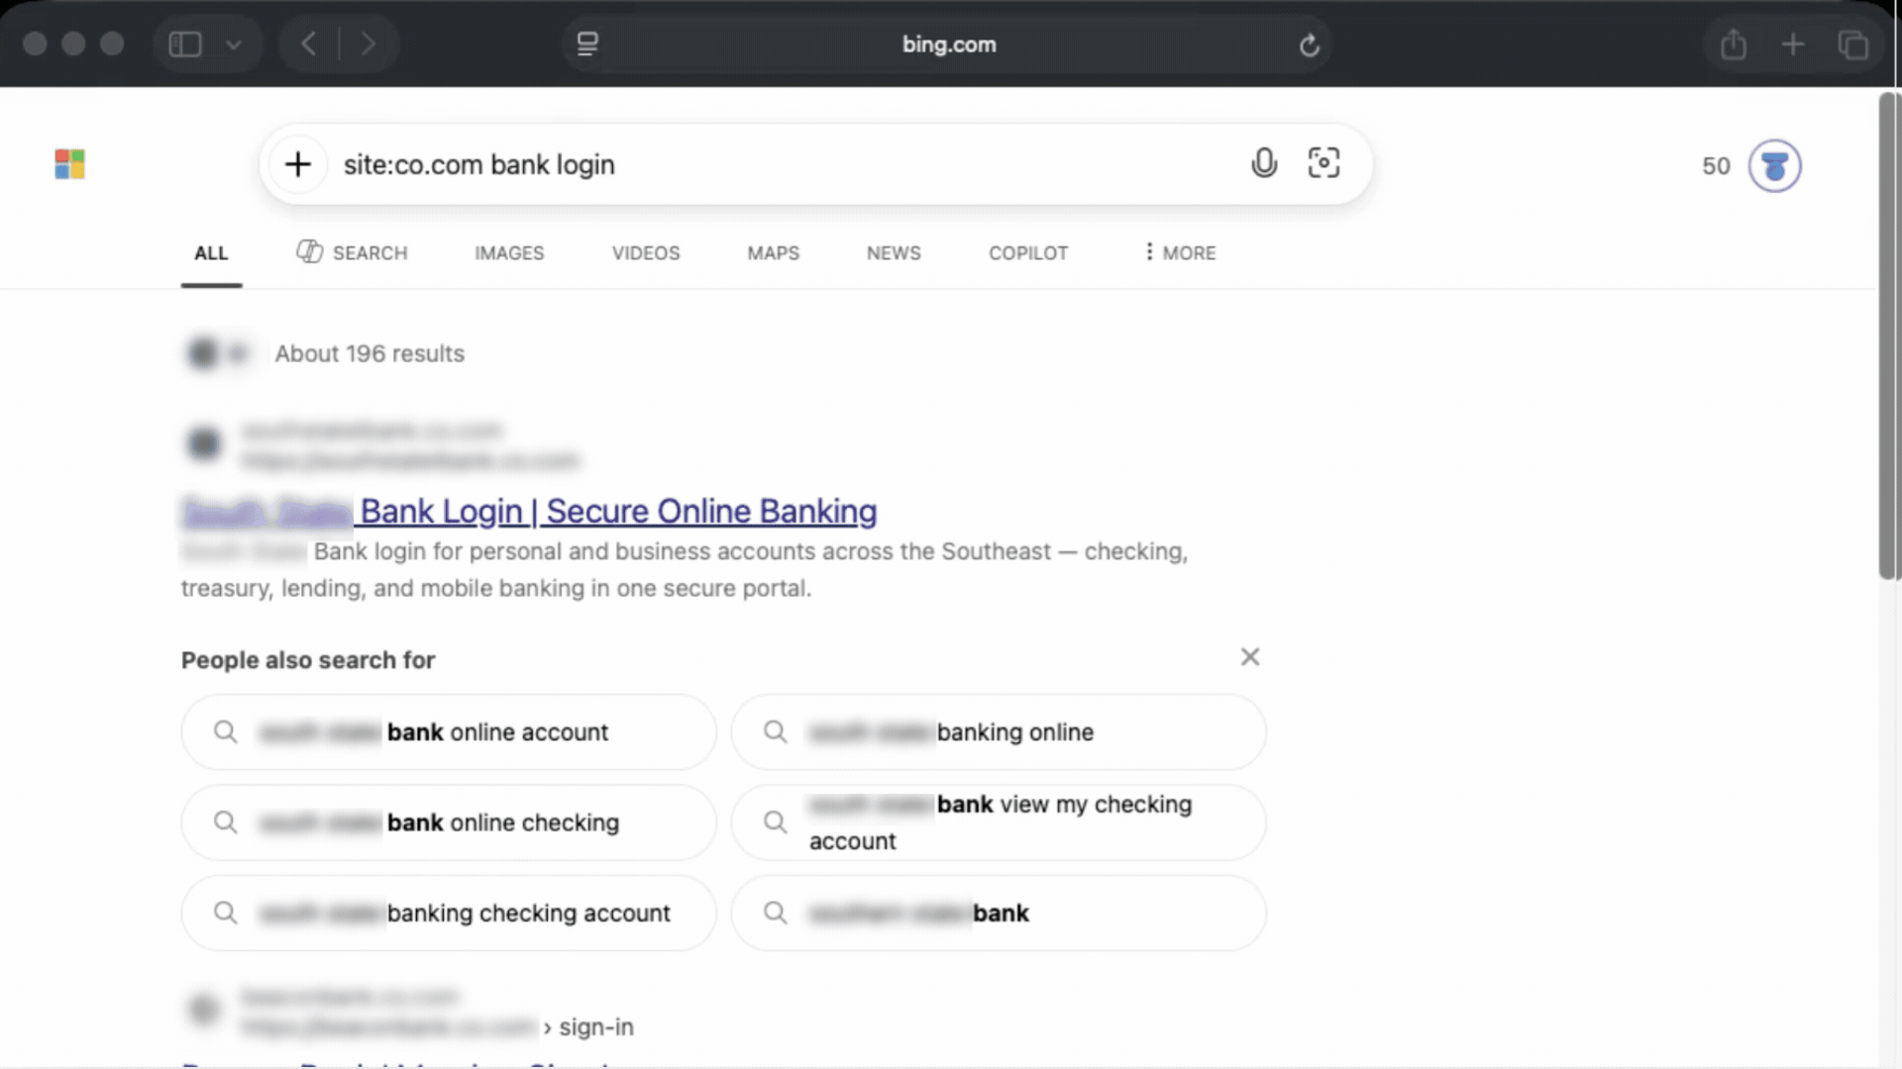Show the tab overview icon

(1853, 45)
